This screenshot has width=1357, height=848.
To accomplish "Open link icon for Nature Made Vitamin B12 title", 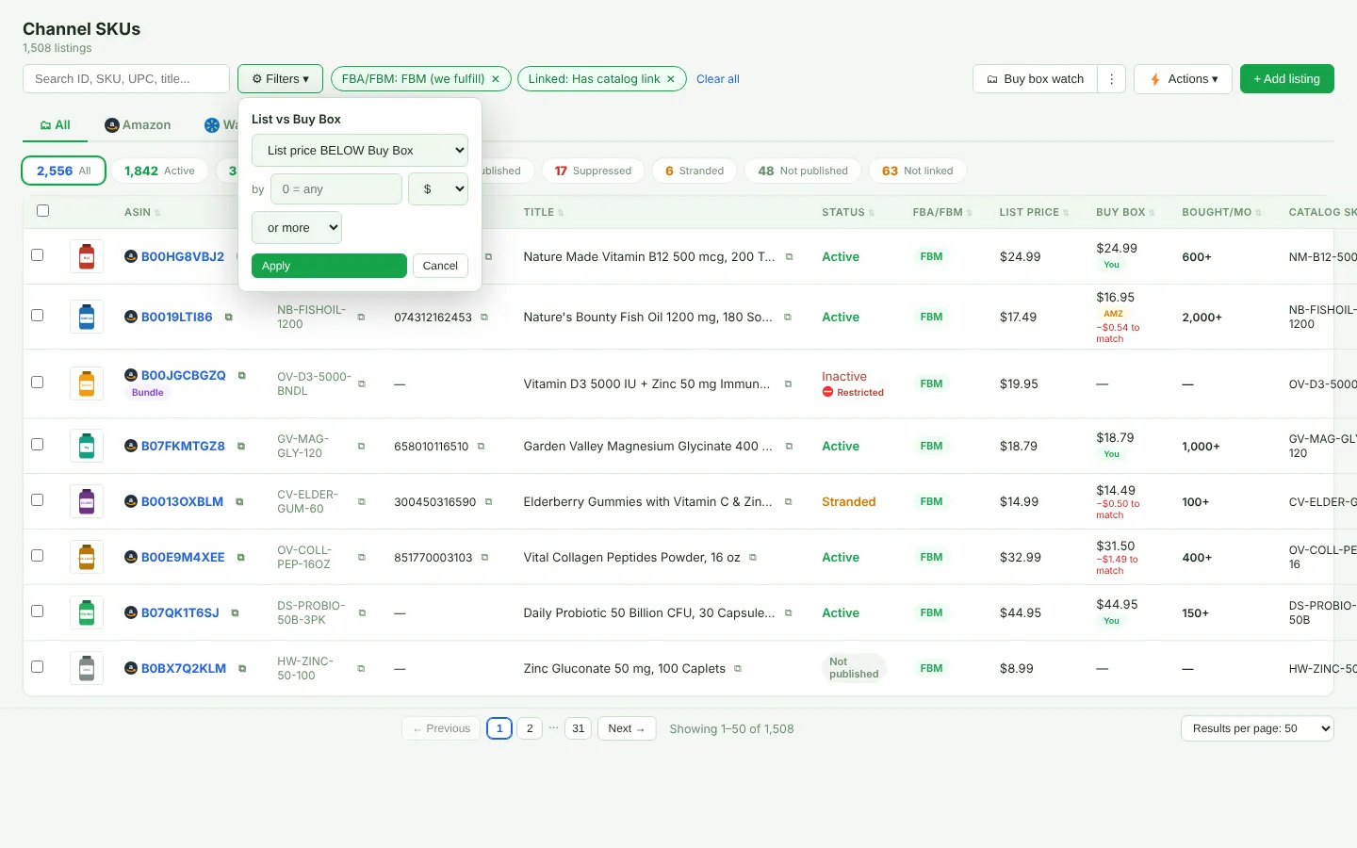I will [x=789, y=257].
